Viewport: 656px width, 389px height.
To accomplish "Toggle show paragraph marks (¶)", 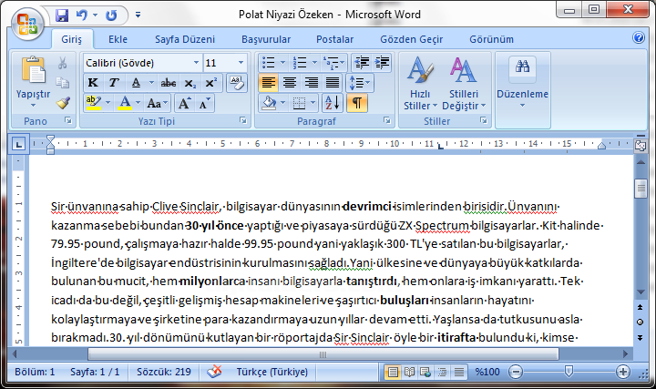I will pos(357,103).
